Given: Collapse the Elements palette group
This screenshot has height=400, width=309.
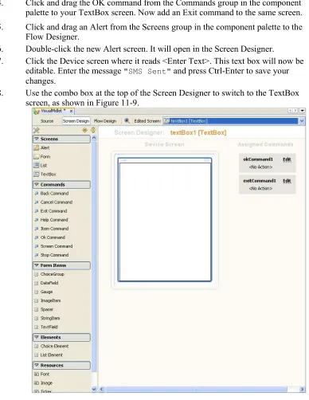Looking at the screenshot, I should click(x=61, y=337).
